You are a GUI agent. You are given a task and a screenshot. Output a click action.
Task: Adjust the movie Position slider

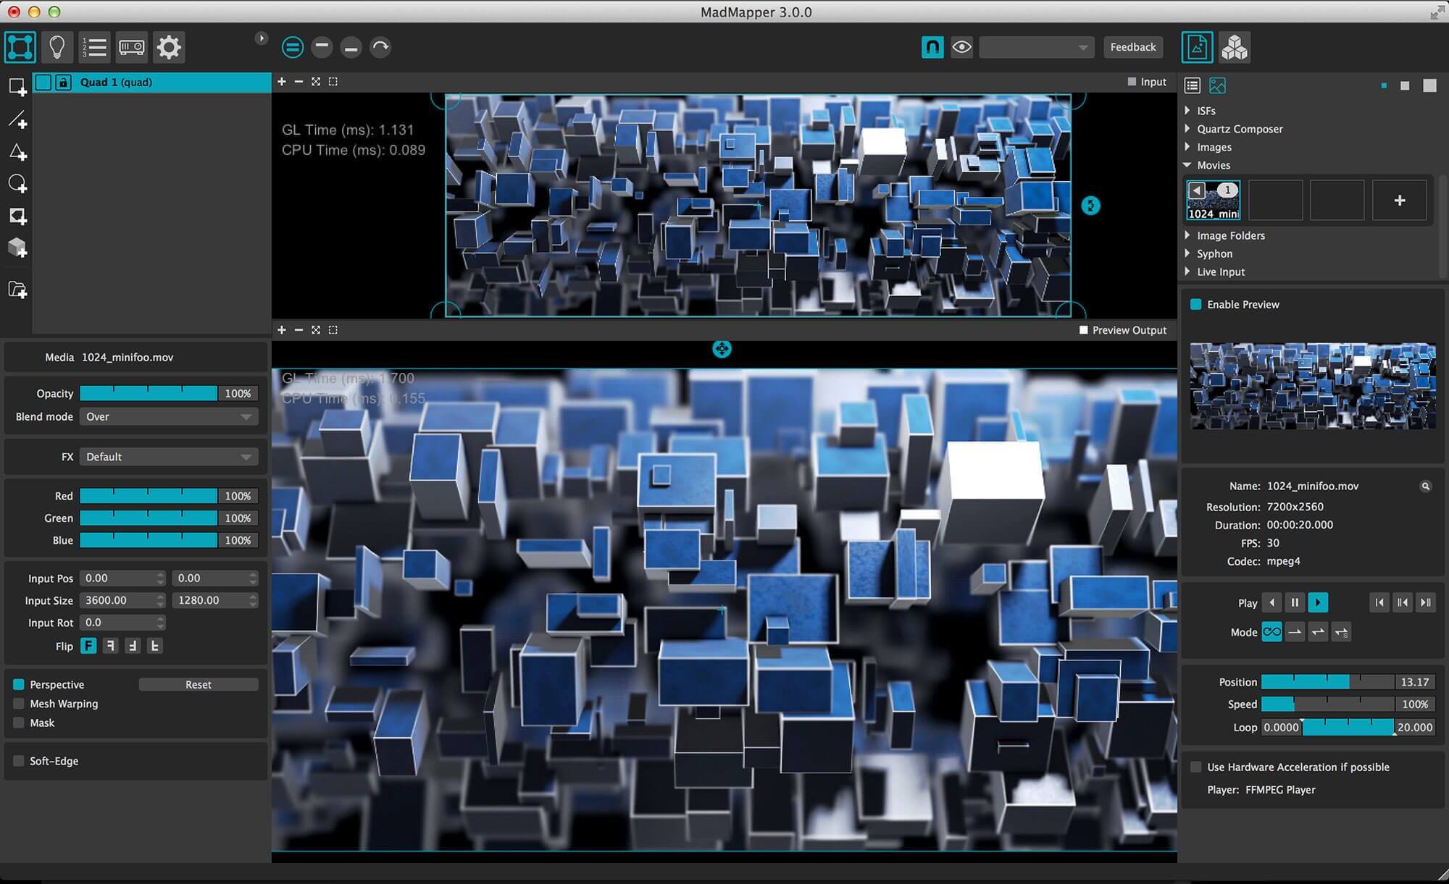click(1328, 682)
